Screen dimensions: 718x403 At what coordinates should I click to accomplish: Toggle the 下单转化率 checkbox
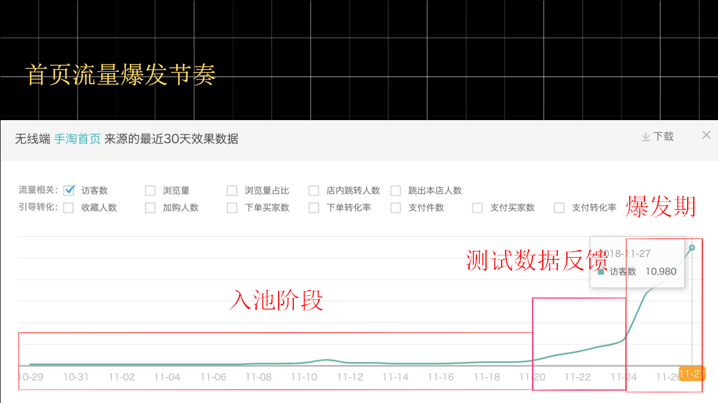[x=314, y=208]
